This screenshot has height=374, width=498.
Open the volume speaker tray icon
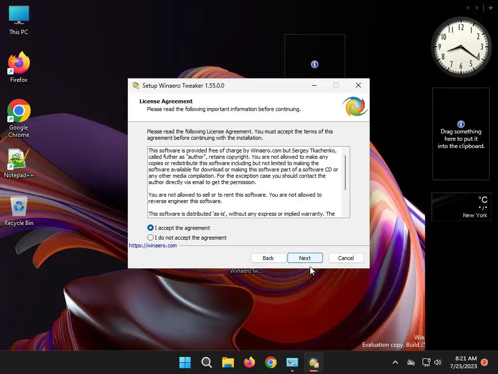(x=438, y=362)
